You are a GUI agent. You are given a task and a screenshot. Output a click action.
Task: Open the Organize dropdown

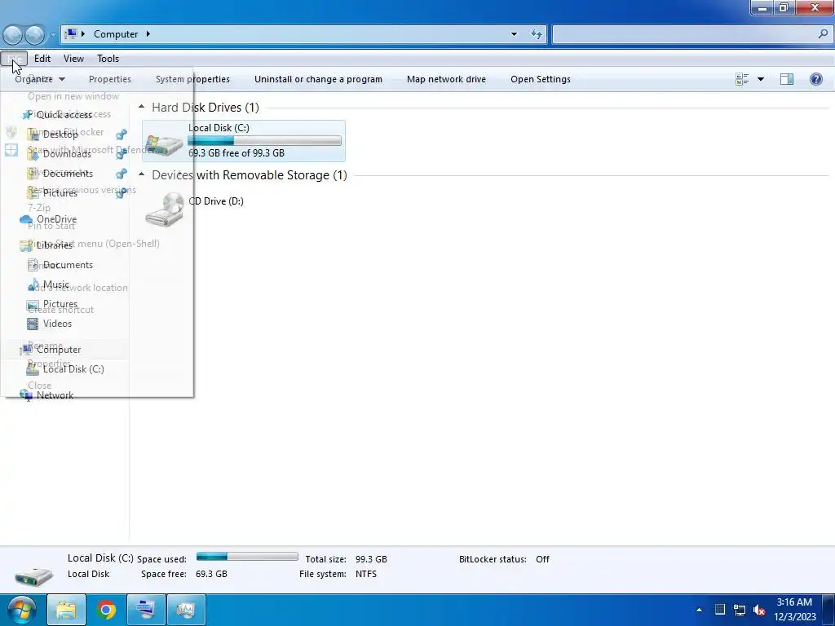40,79
